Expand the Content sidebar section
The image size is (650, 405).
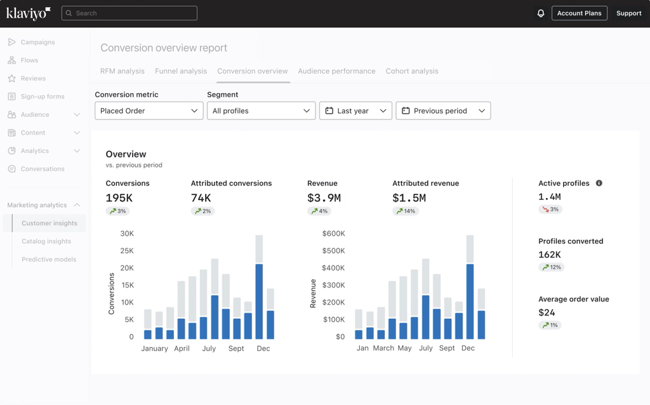tap(77, 133)
